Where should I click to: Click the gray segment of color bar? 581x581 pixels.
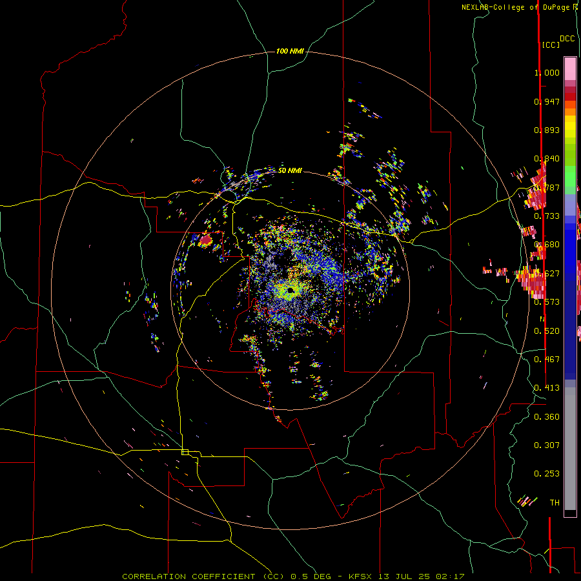click(x=570, y=449)
